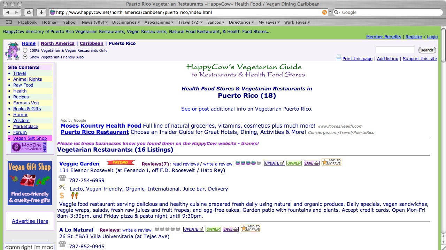Viewport: 446px width, 250px height.
Task: Expand the My Faves bookmarks folder
Action: (x=269, y=22)
